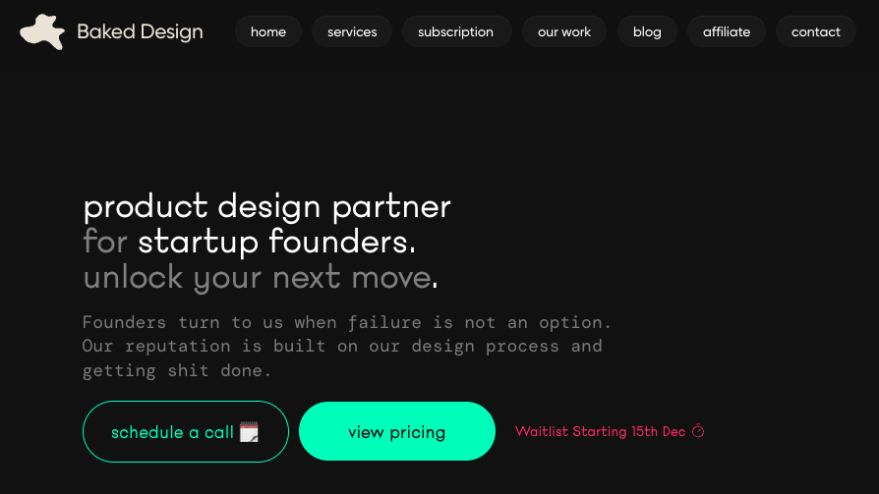This screenshot has height=494, width=879.
Task: Click the 'unlock your next move' text
Action: 257,277
